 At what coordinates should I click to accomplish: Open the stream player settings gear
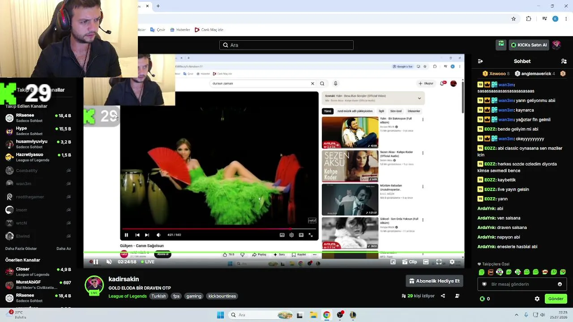pyautogui.click(x=452, y=262)
